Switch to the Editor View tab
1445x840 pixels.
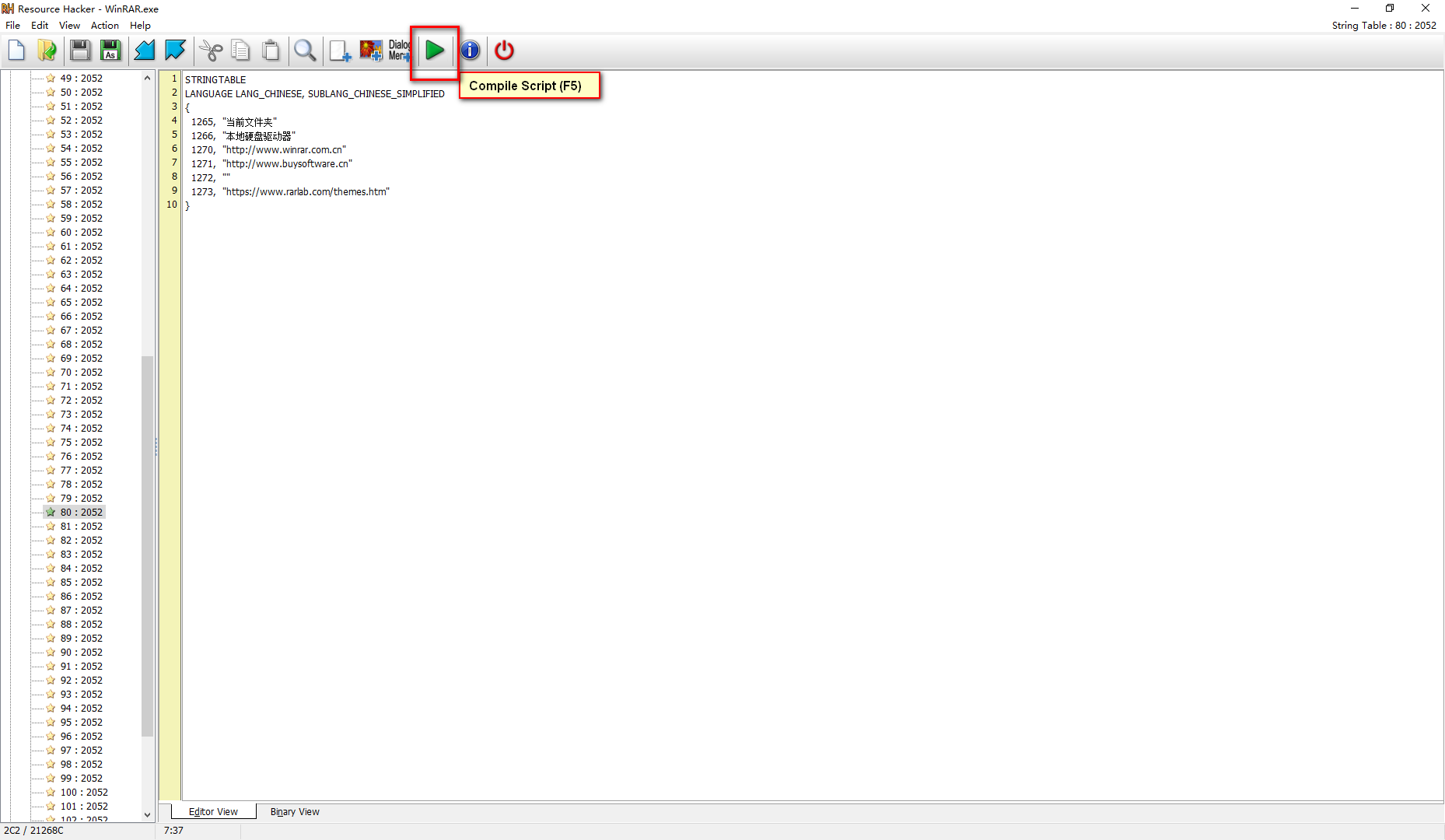(213, 812)
